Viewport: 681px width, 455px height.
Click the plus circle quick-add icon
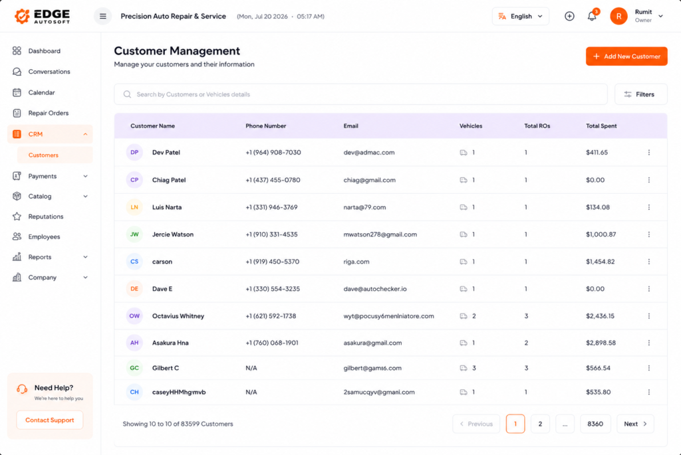pos(569,16)
